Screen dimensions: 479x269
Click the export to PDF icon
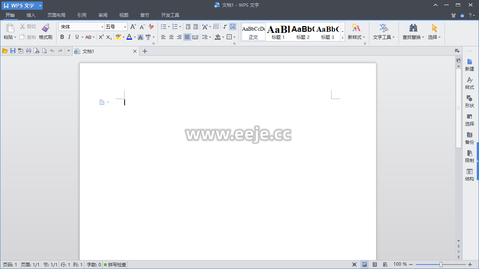21,51
